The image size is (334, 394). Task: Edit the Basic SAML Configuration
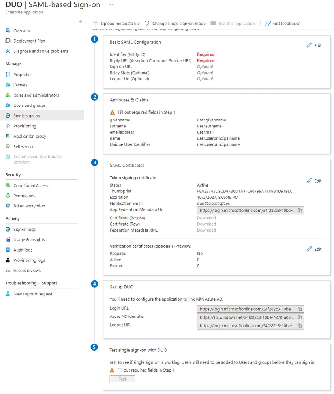(314, 45)
